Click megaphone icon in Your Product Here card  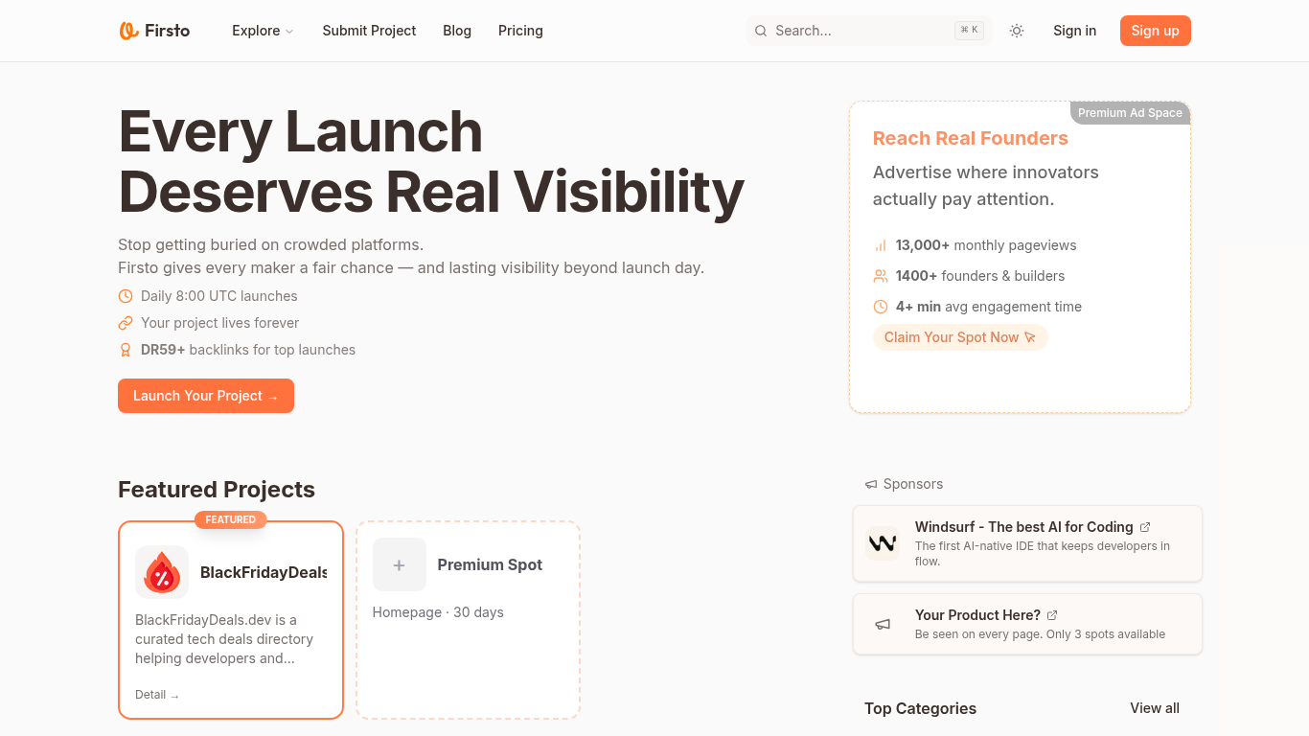coord(883,625)
